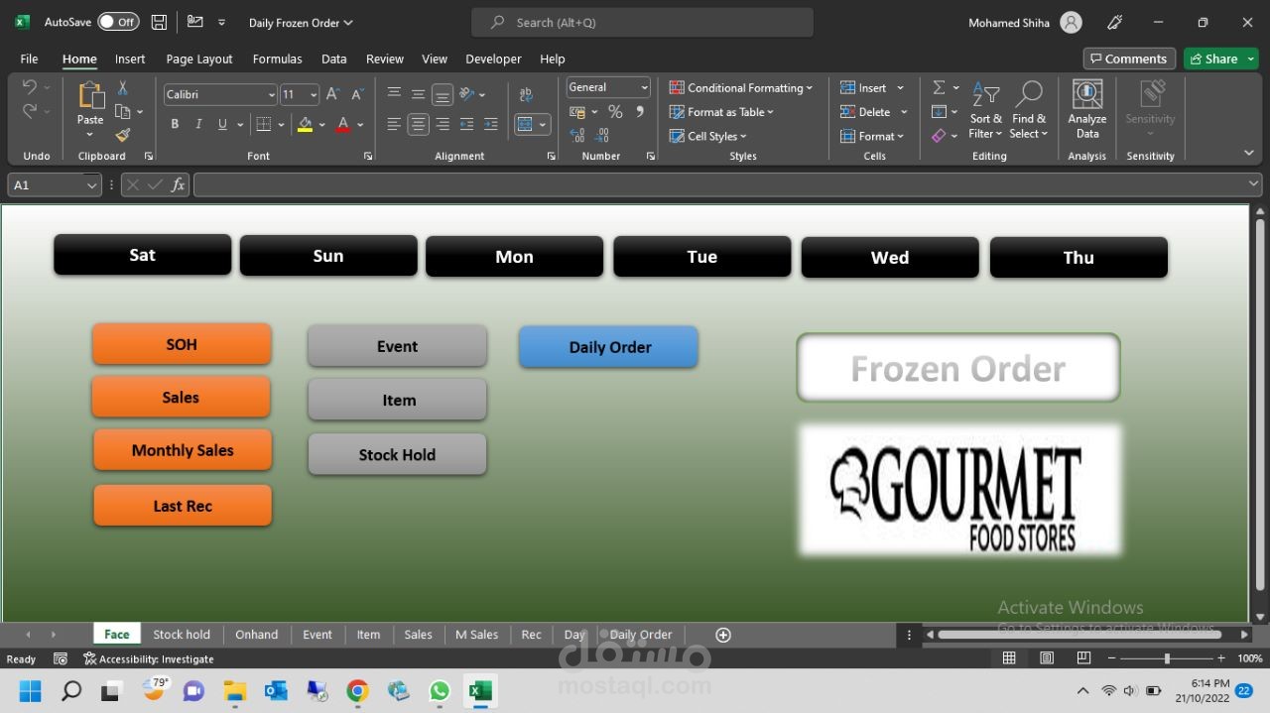Click the zoom slider in status bar
This screenshot has width=1270, height=713.
coord(1167,658)
